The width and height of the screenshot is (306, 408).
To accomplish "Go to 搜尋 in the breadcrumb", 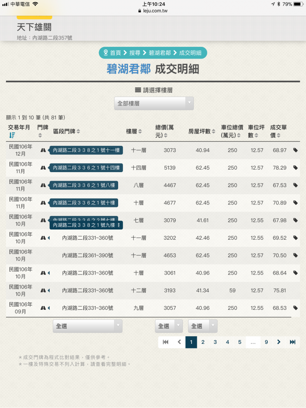I will (x=135, y=53).
